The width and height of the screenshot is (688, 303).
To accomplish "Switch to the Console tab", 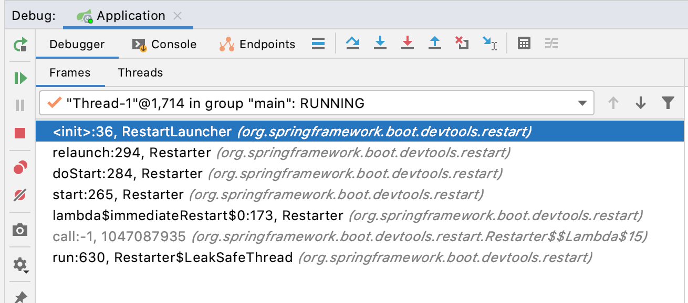I will [x=164, y=45].
